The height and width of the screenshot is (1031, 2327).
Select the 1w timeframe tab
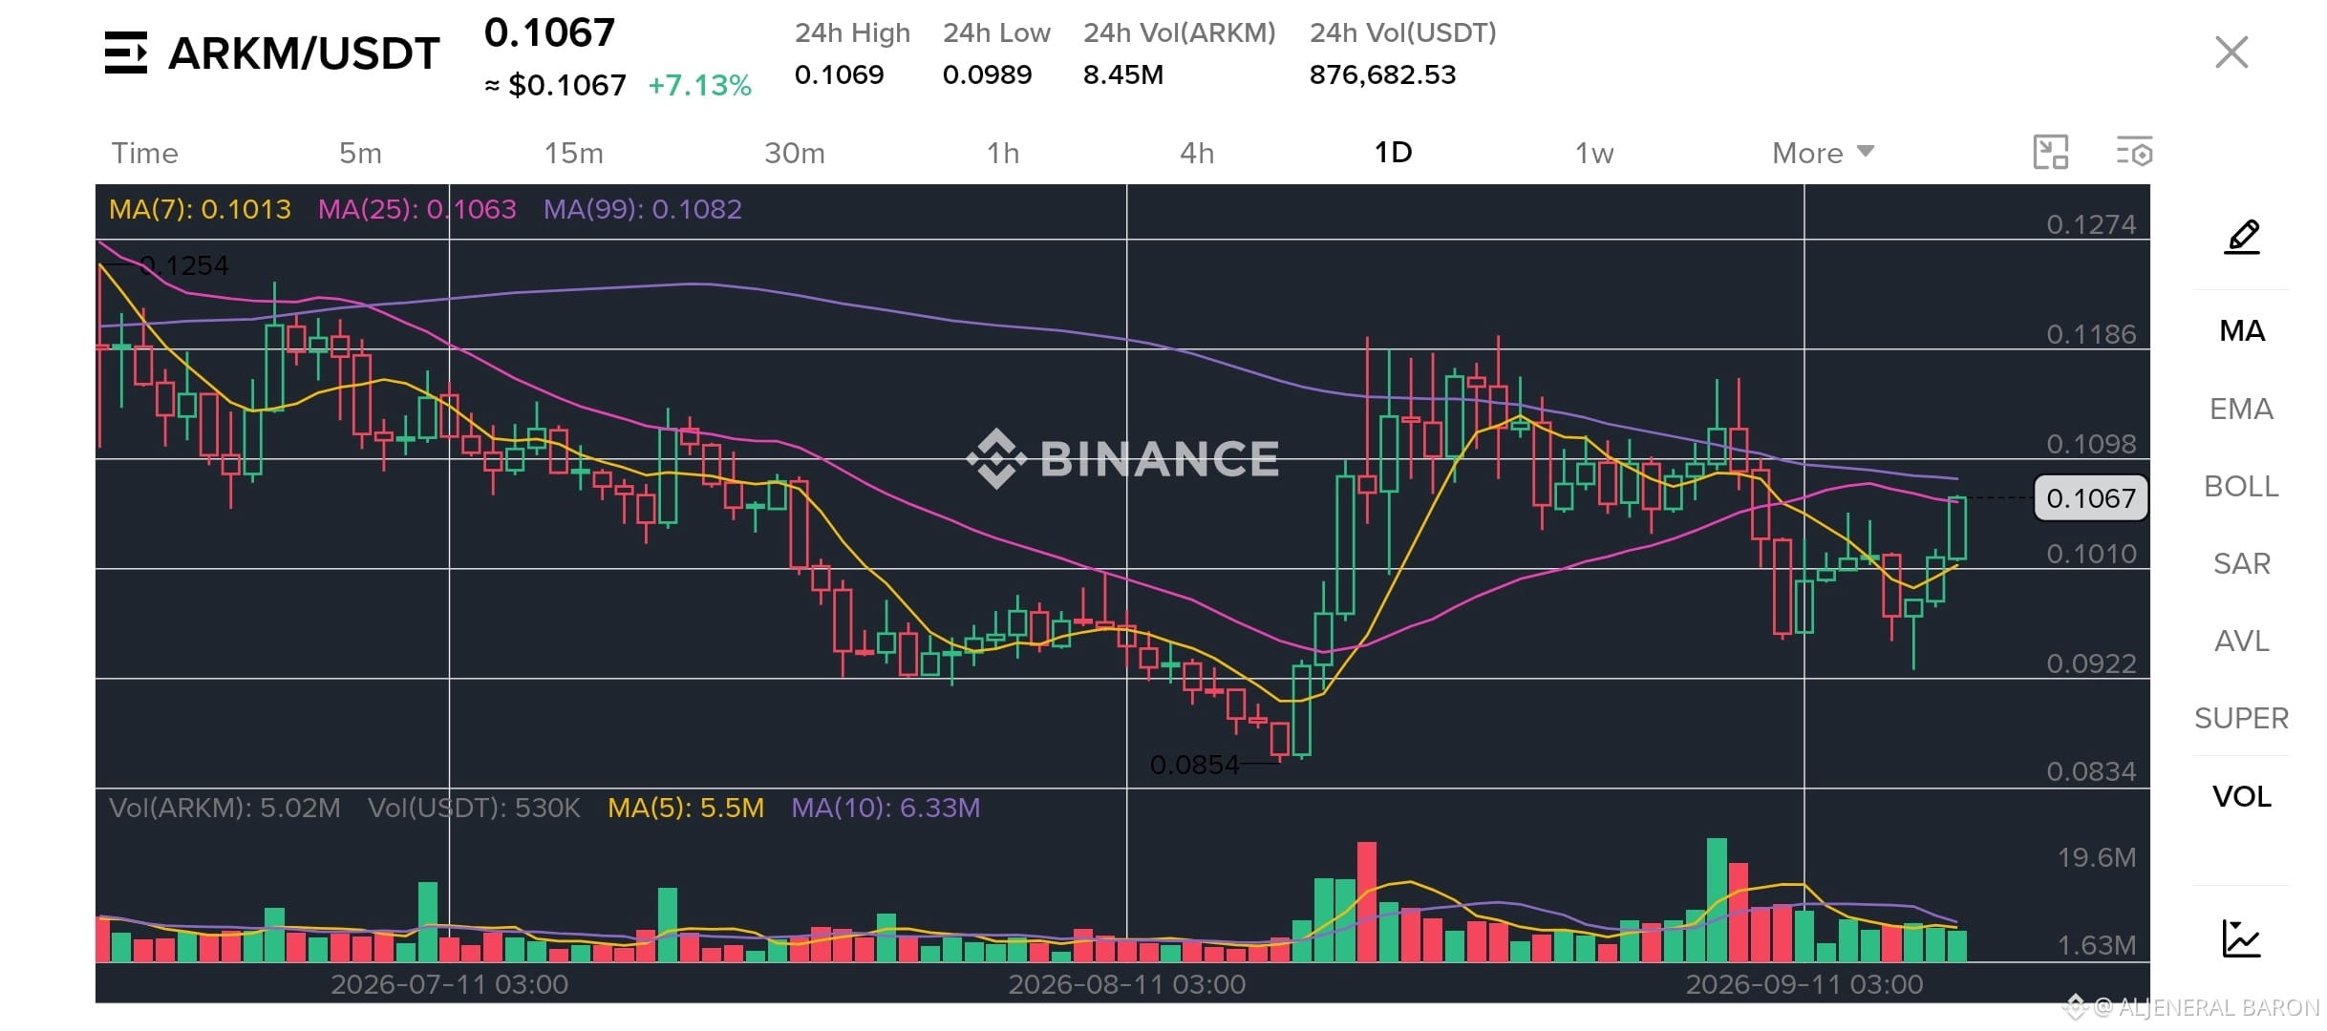[1594, 153]
